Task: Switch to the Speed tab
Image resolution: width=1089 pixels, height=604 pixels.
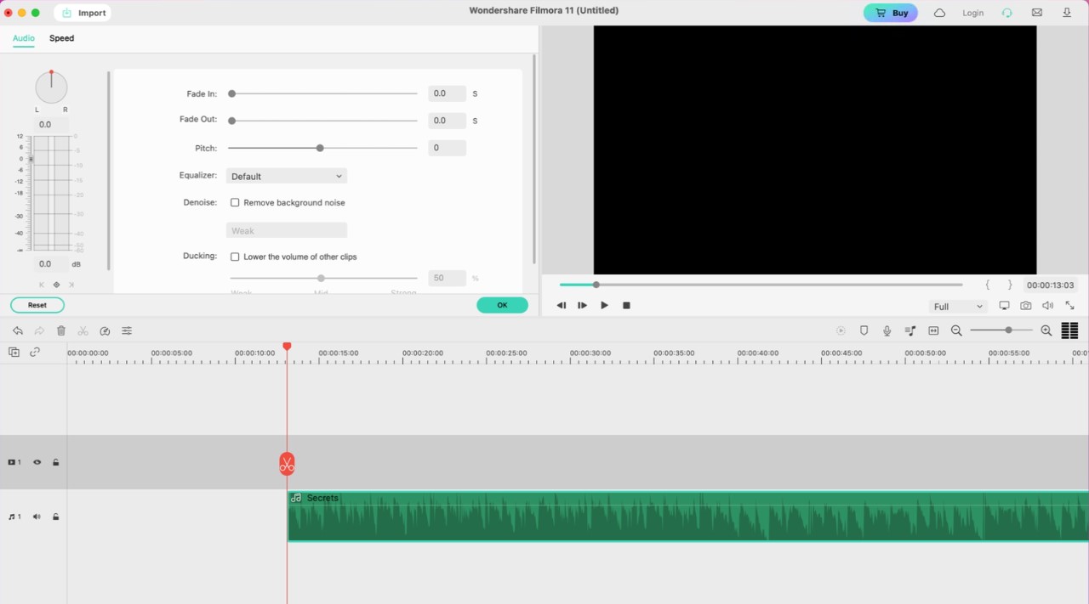Action: (61, 38)
